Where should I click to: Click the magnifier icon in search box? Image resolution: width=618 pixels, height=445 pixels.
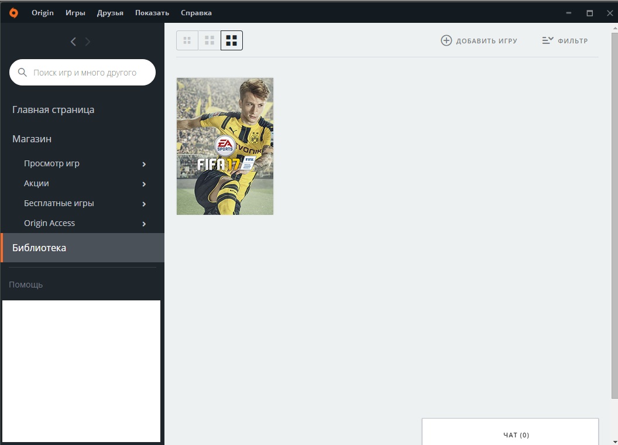pos(22,72)
